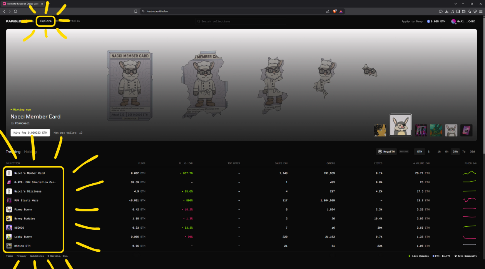Viewport: 485px width, 269px height.
Task: Select the anime character featured thumbnail
Action: pos(380,130)
